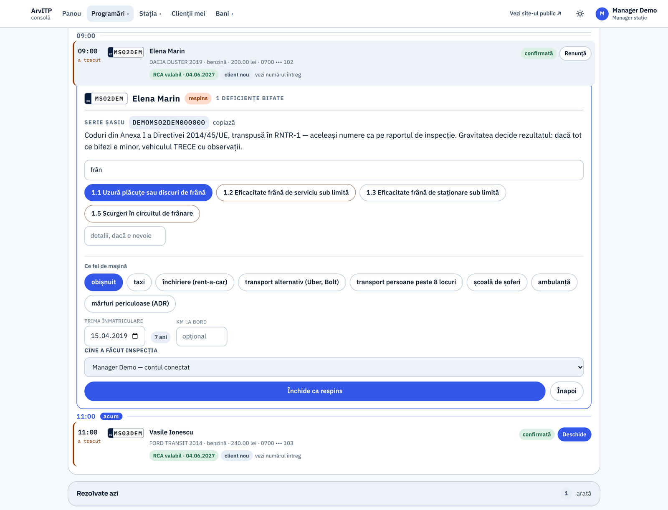Image resolution: width=668 pixels, height=510 pixels.
Task: Select deficiency 1.1 Uzură plăcuțe sau discuri de frână
Action: coord(149,193)
